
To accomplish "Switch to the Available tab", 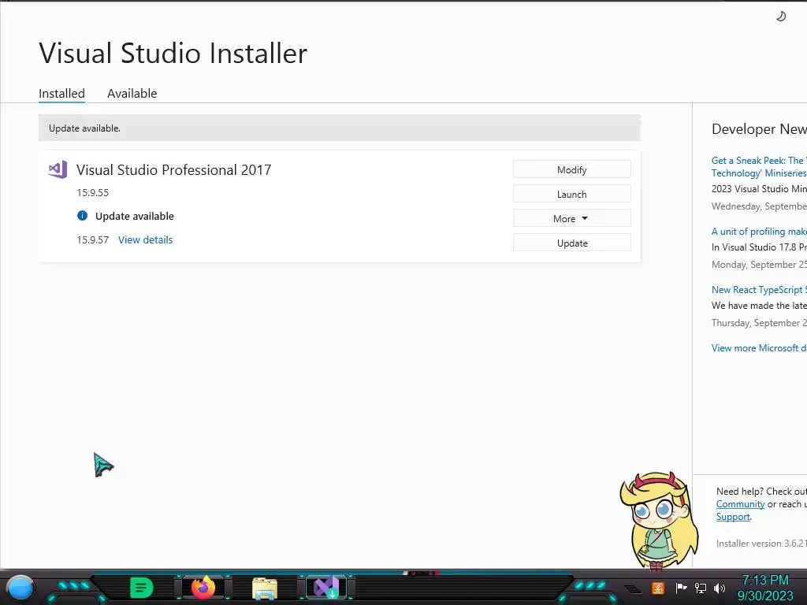I will 132,93.
